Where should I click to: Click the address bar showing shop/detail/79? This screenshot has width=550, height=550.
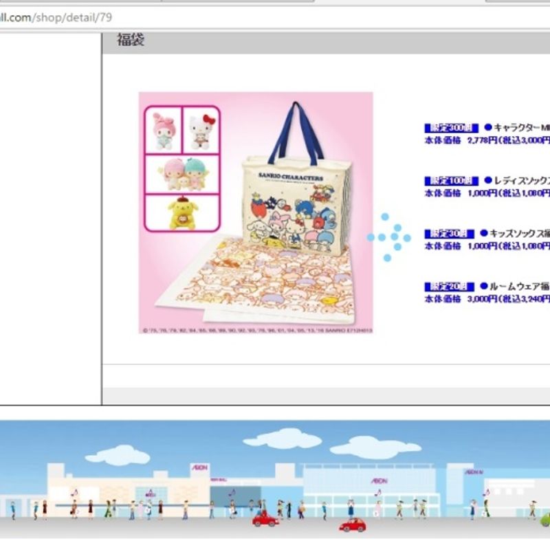click(275, 17)
